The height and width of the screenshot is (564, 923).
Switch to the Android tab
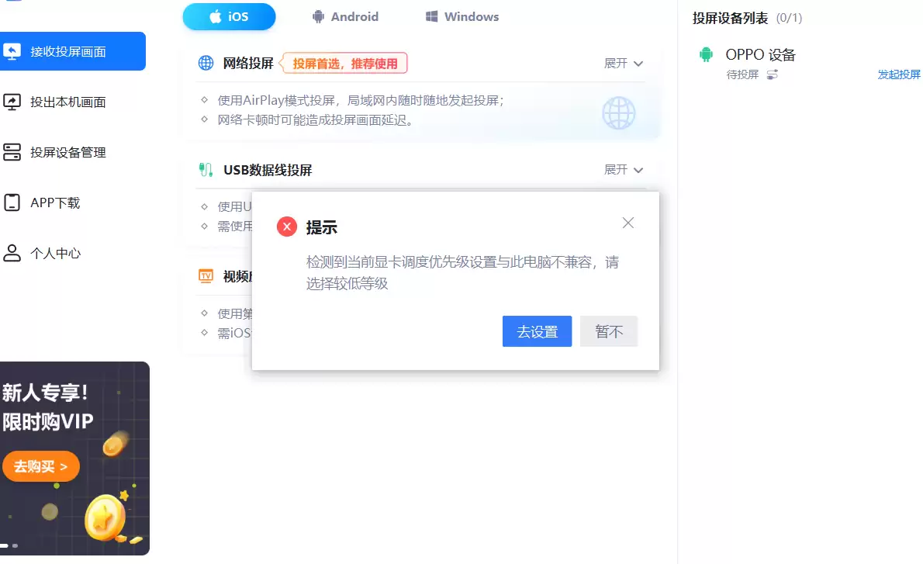[345, 16]
